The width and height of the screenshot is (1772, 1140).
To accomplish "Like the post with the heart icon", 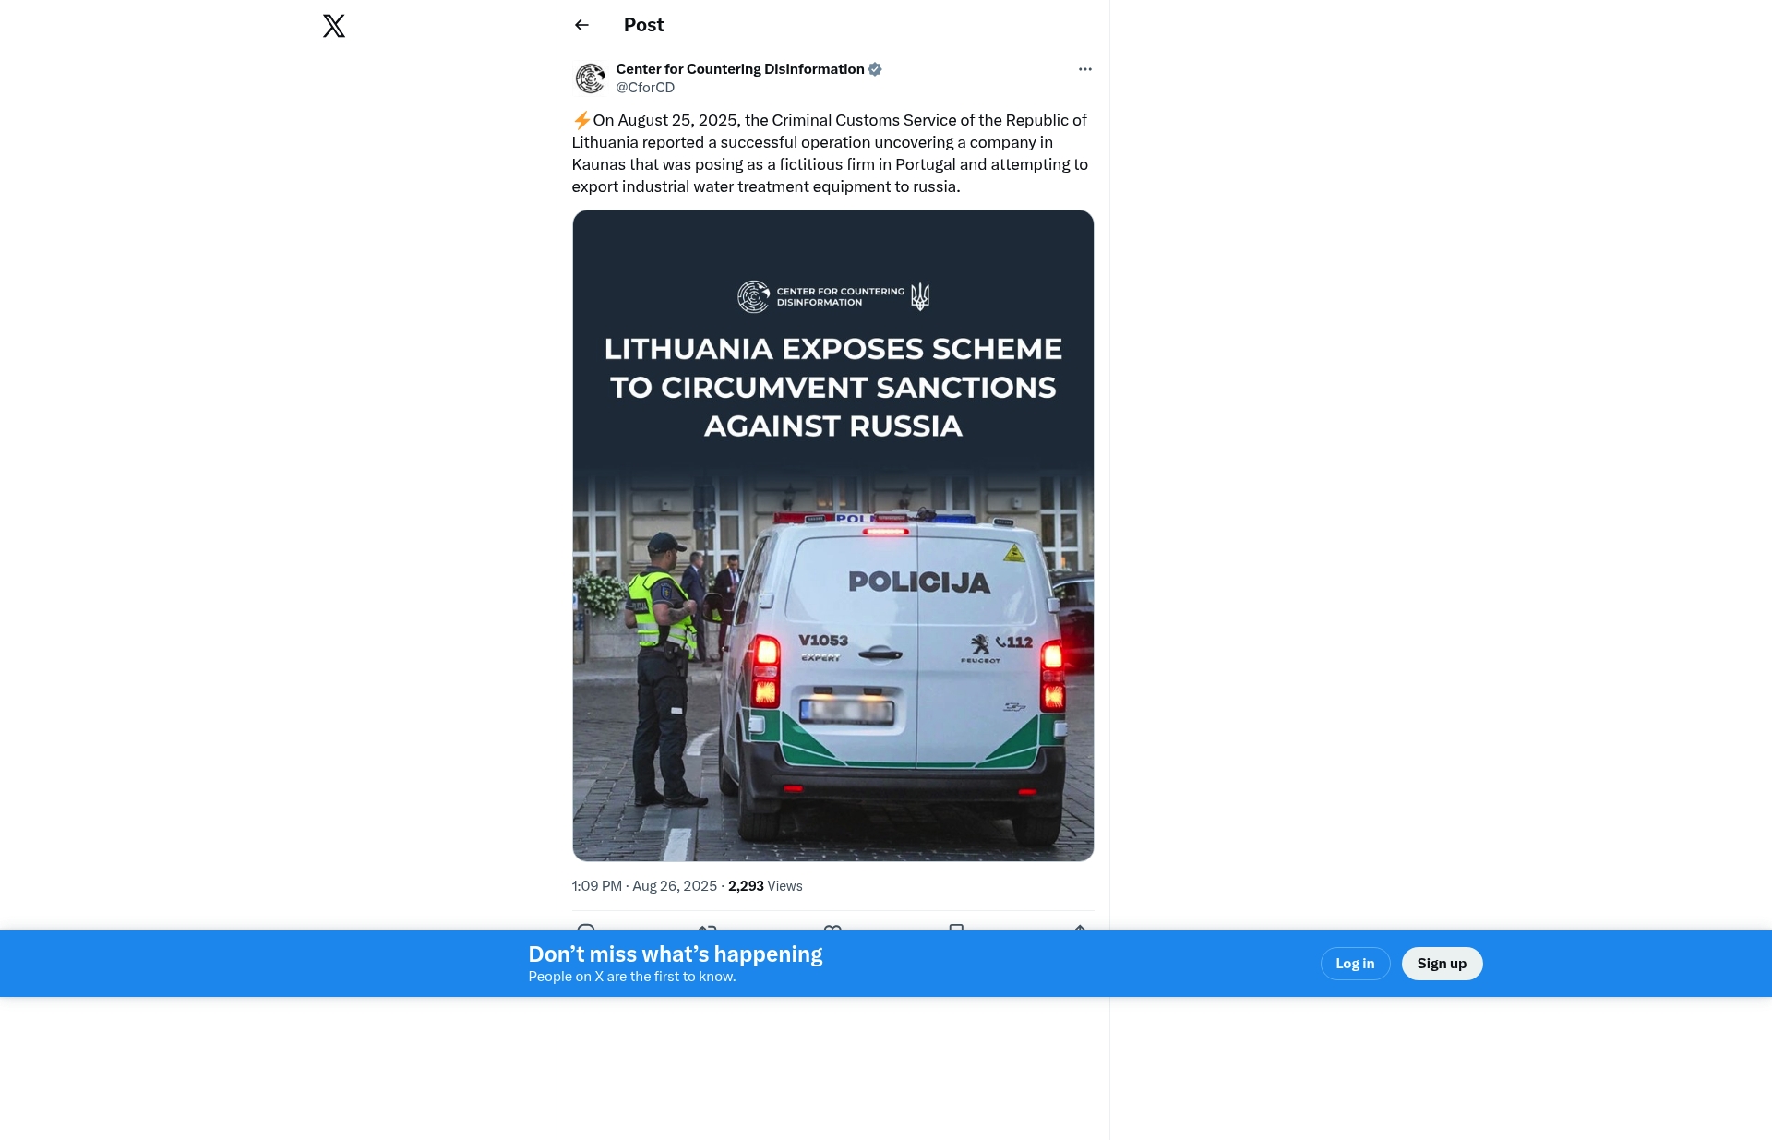I will 832,927.
